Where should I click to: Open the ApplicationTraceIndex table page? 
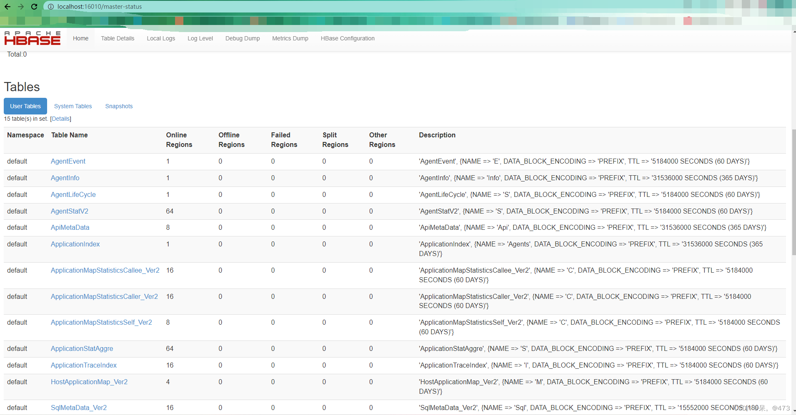coord(83,365)
